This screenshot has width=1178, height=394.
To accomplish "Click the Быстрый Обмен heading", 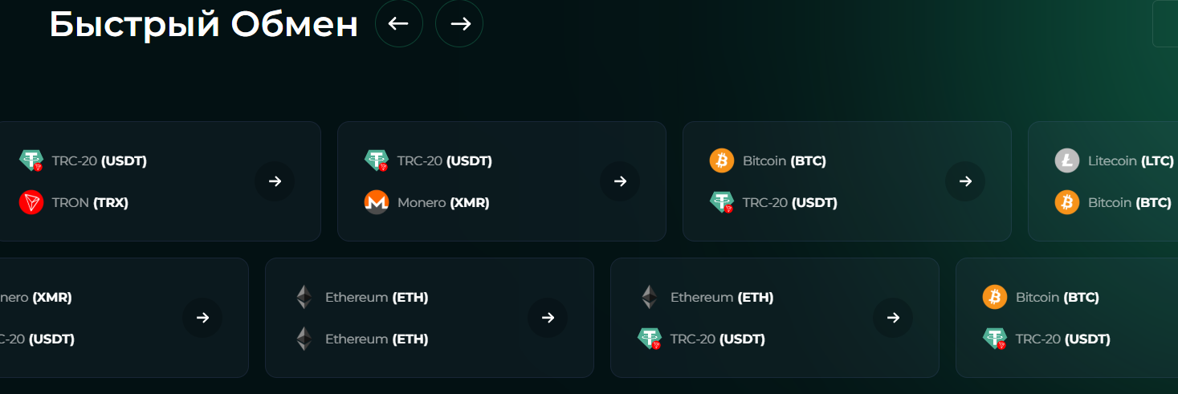I will (x=204, y=24).
